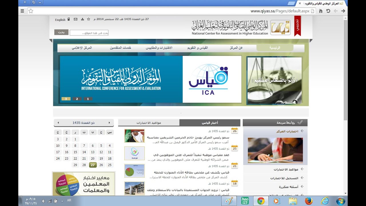Image resolution: width=366 pixels, height=206 pixels.
Task: Bookmark this page with the star
Action: point(31,11)
